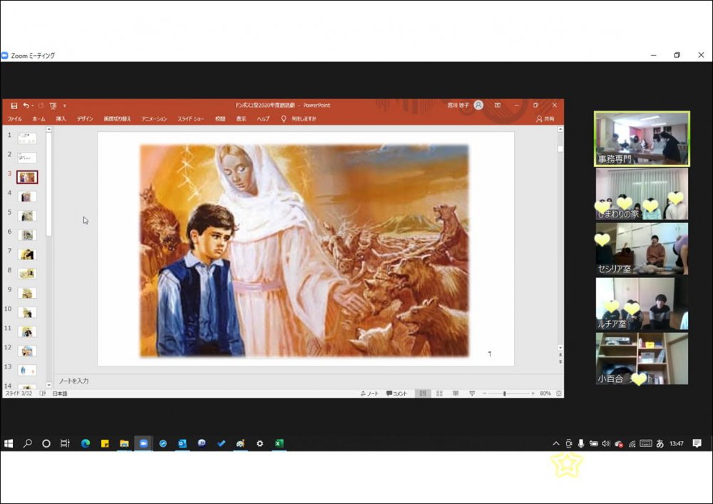Click the zoom slider in status bar
Screen dimensions: 713x504
(x=505, y=394)
